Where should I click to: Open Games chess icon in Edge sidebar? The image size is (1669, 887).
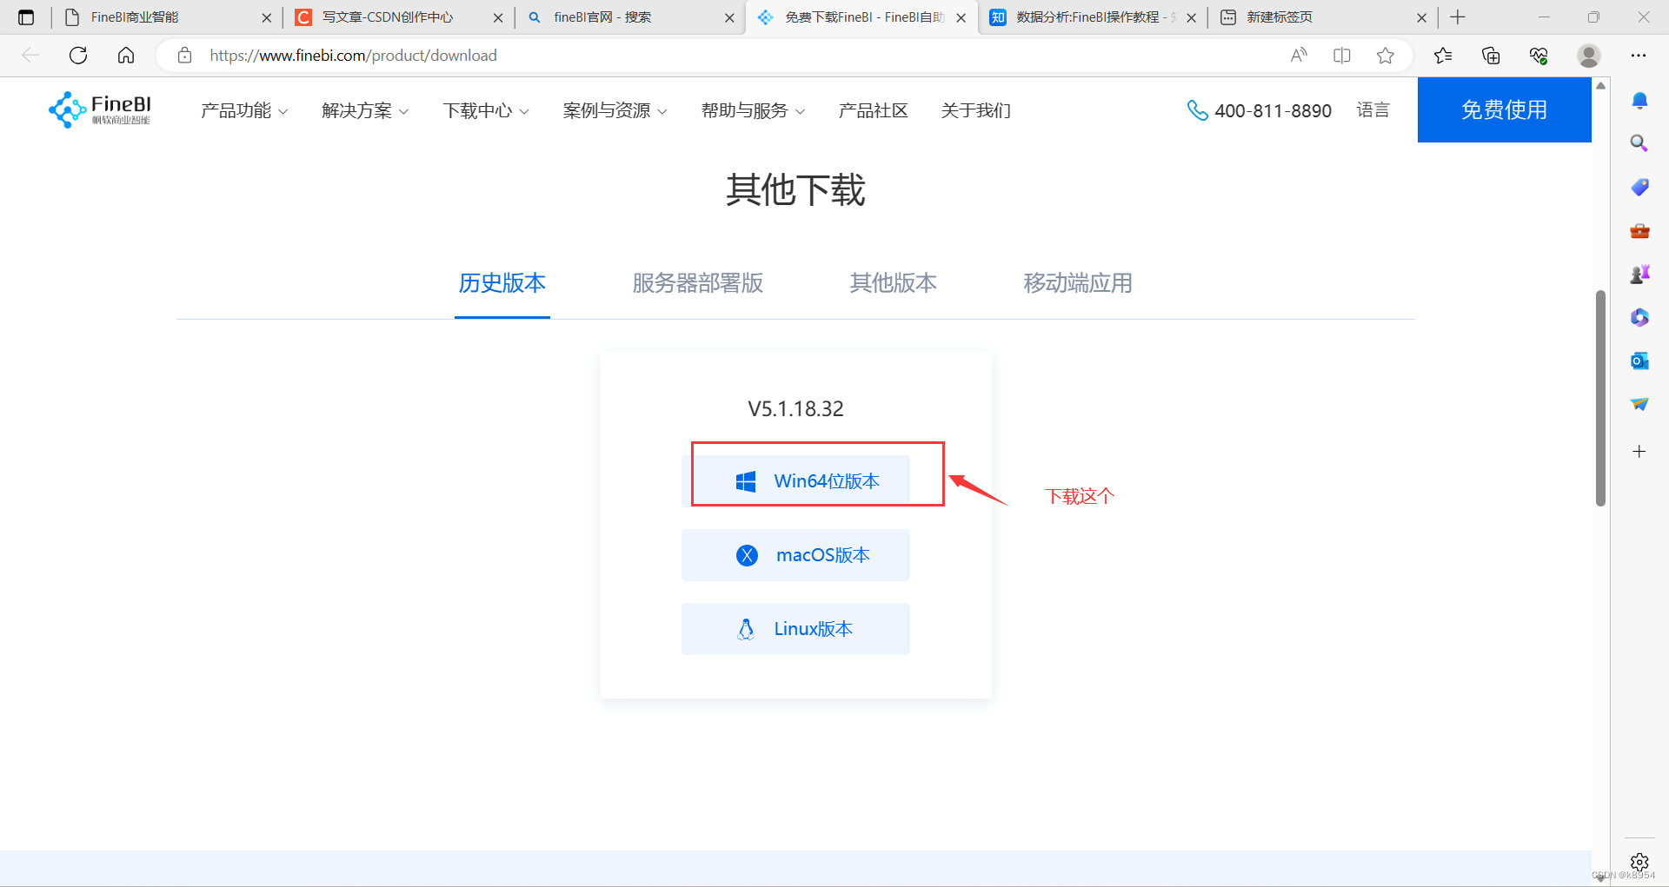[1639, 274]
